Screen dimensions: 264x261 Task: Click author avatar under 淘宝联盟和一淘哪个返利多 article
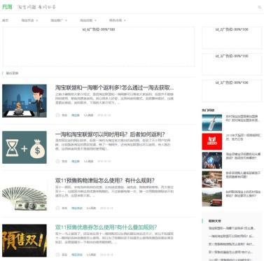(x=57, y=115)
